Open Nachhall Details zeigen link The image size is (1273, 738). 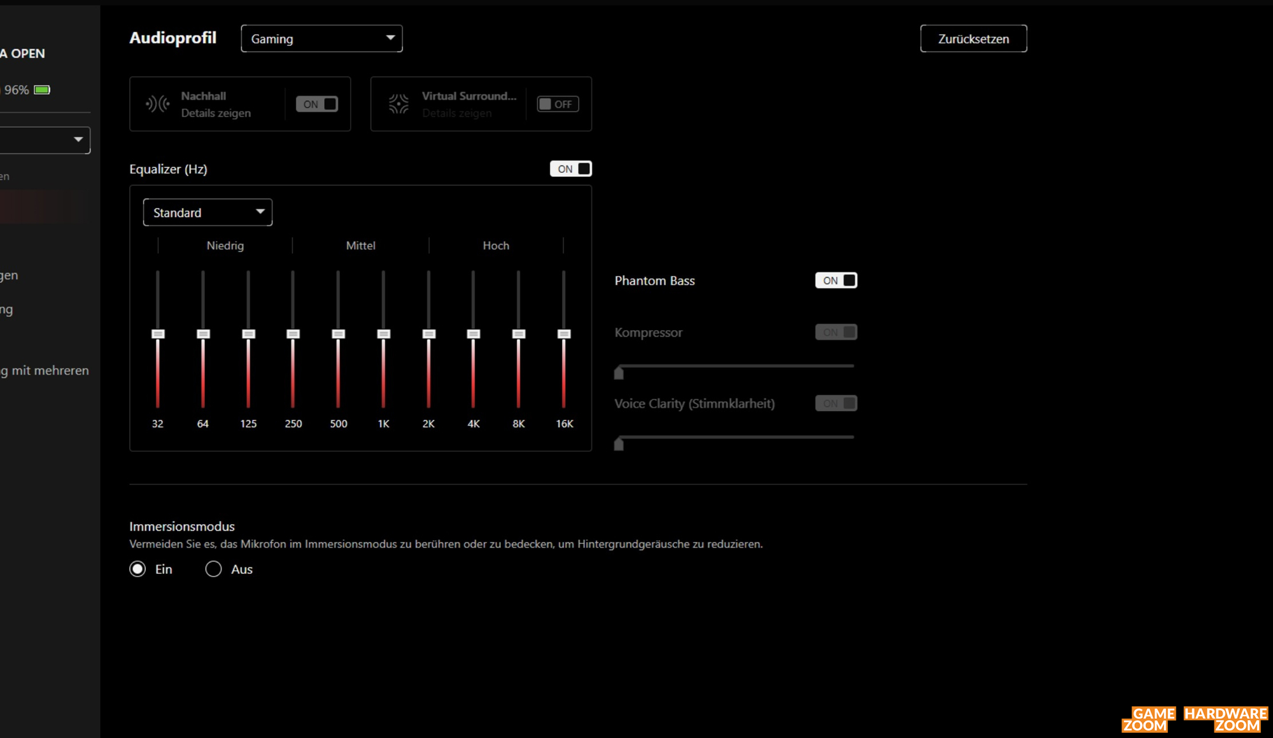tap(216, 113)
